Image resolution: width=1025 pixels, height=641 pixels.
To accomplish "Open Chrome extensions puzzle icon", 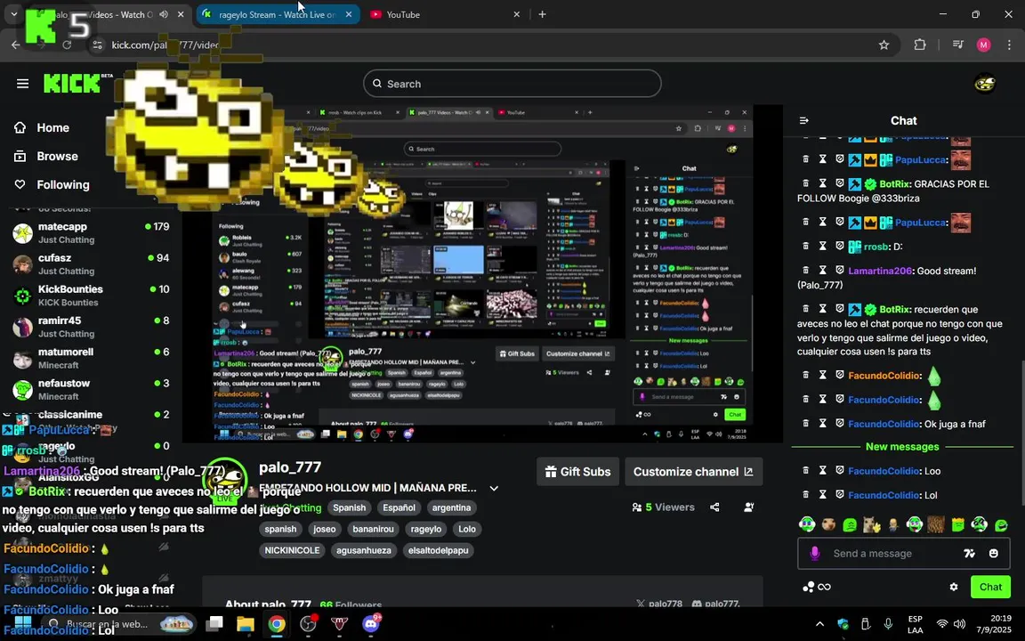I will click(x=920, y=45).
